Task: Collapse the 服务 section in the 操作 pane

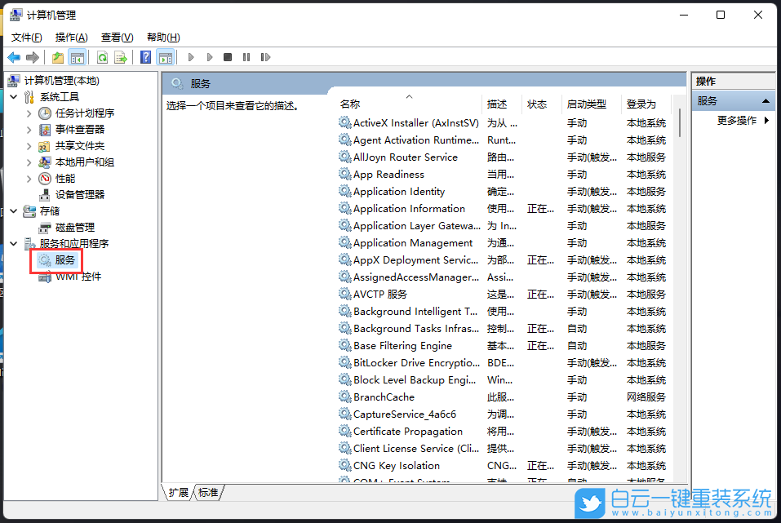Action: point(765,100)
